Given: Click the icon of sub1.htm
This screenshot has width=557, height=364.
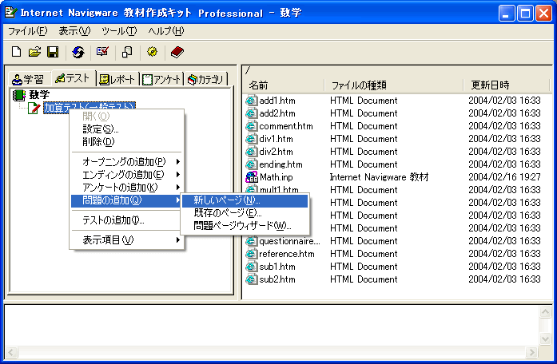Looking at the screenshot, I should (x=252, y=267).
